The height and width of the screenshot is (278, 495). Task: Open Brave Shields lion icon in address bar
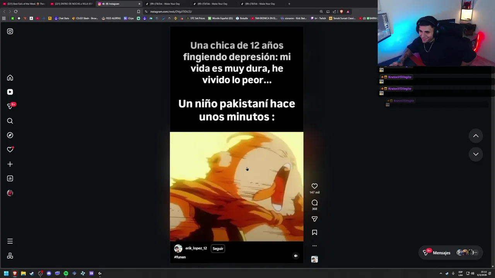[341, 12]
